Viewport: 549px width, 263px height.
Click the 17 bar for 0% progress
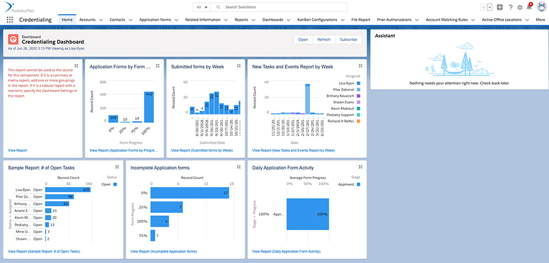[190, 193]
